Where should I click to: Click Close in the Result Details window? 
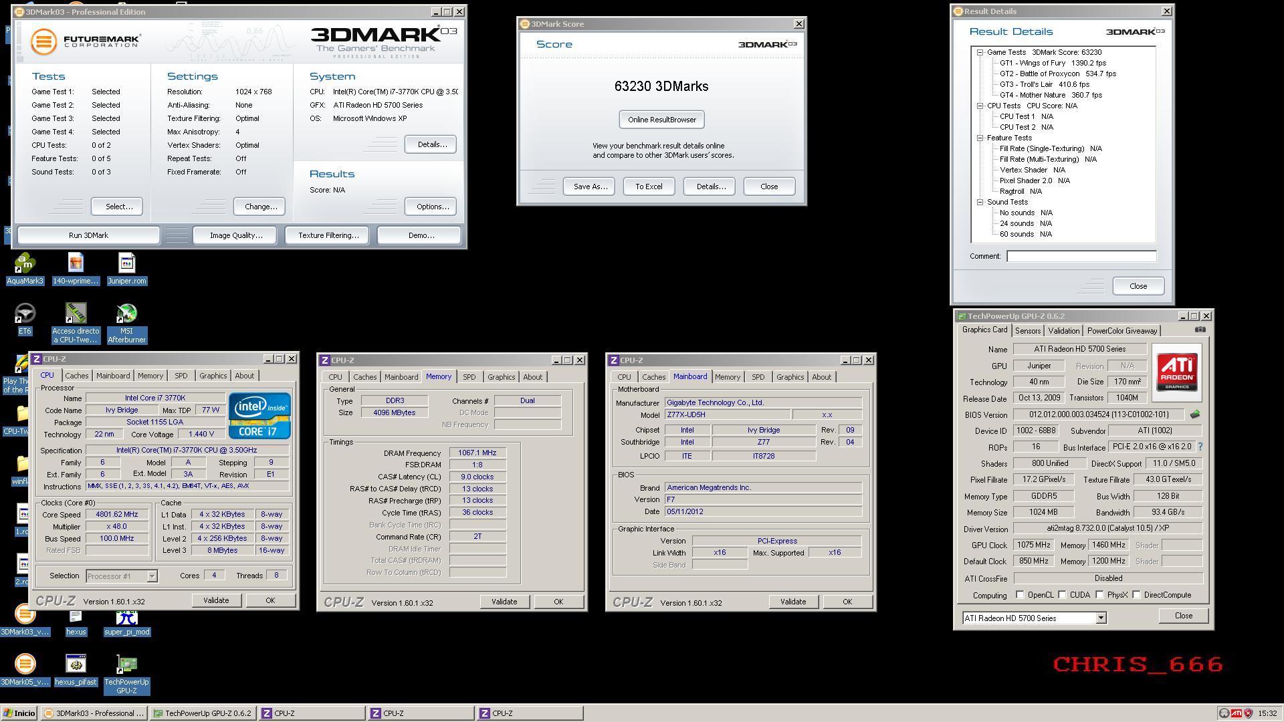tap(1138, 286)
